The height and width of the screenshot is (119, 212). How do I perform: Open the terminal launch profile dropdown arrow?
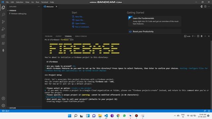[x=195, y=36]
